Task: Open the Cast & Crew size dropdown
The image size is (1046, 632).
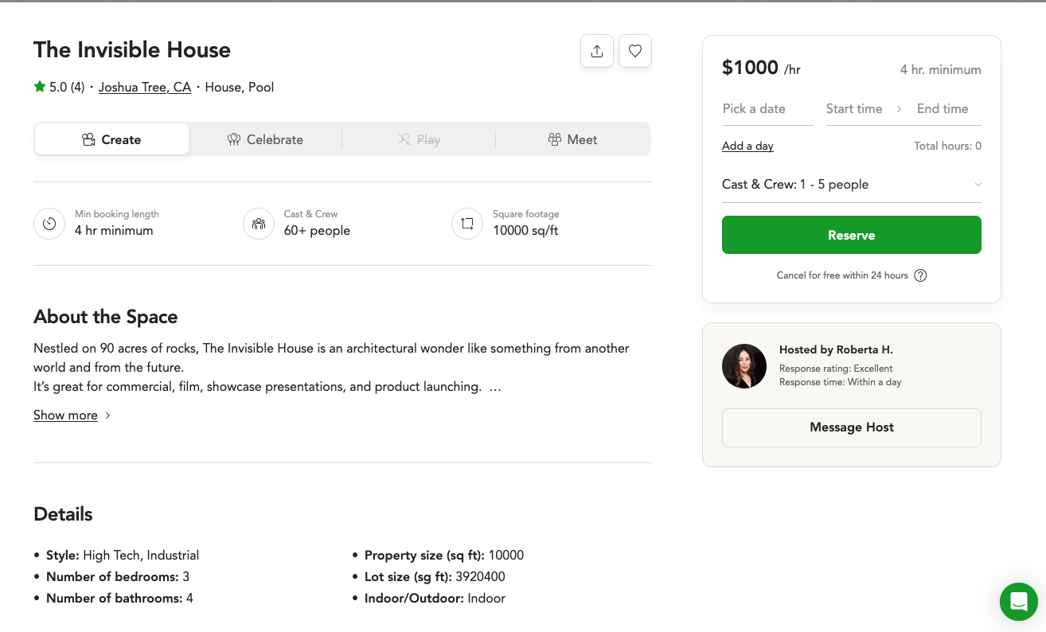Action: (851, 185)
